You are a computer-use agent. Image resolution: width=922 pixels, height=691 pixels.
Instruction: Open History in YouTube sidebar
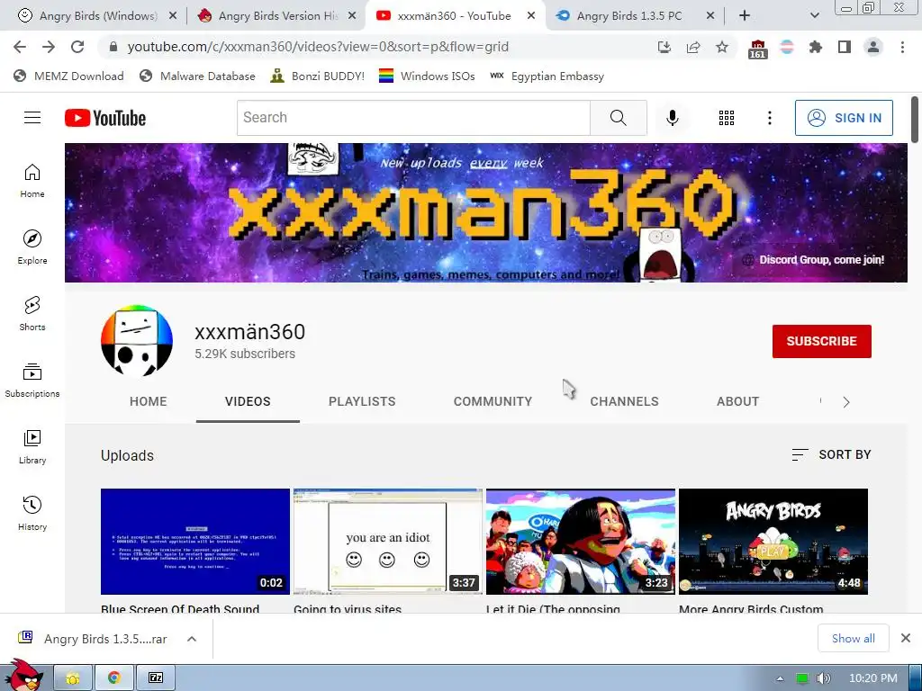pos(32,514)
